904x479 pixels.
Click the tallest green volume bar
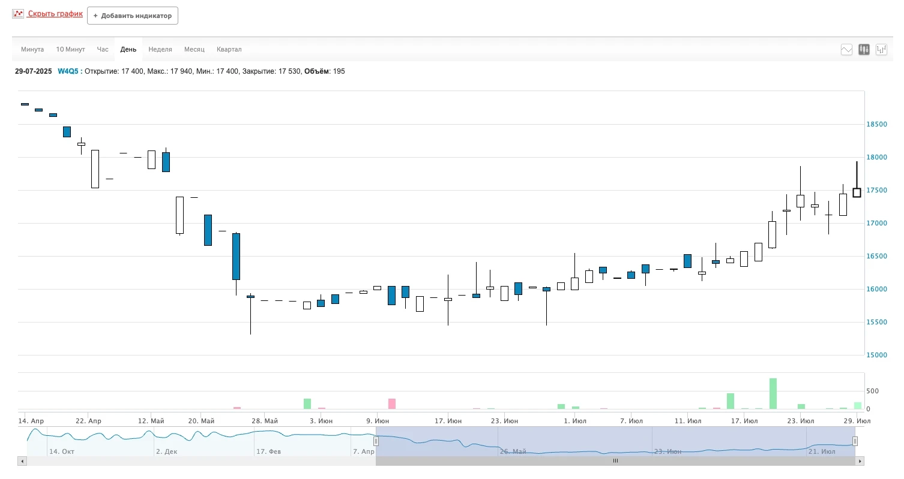coord(773,393)
